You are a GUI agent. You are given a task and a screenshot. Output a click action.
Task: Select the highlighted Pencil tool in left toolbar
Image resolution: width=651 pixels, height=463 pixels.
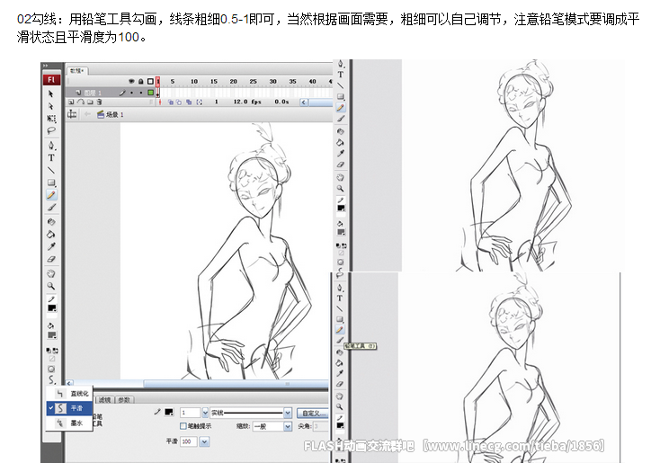tap(51, 195)
